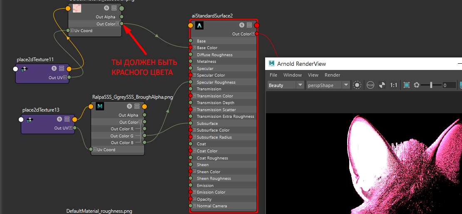This screenshot has height=214, width=462.
Task: Click Transmission Extra Roughness attribute
Action: (x=225, y=117)
